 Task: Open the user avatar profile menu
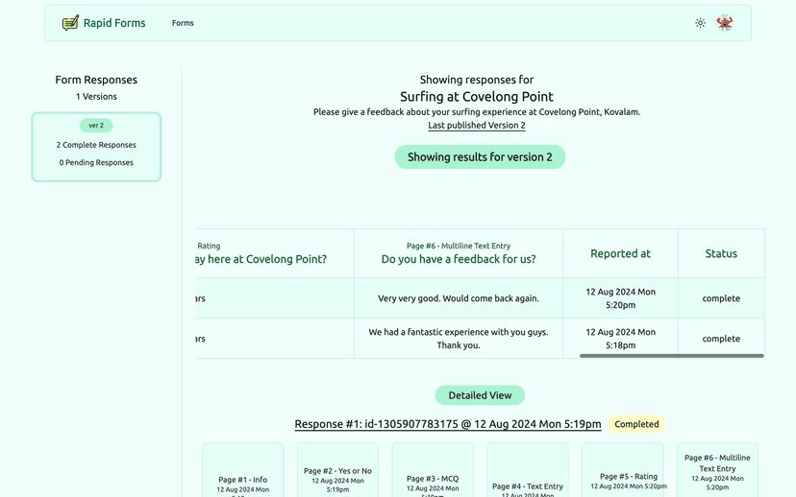(725, 23)
